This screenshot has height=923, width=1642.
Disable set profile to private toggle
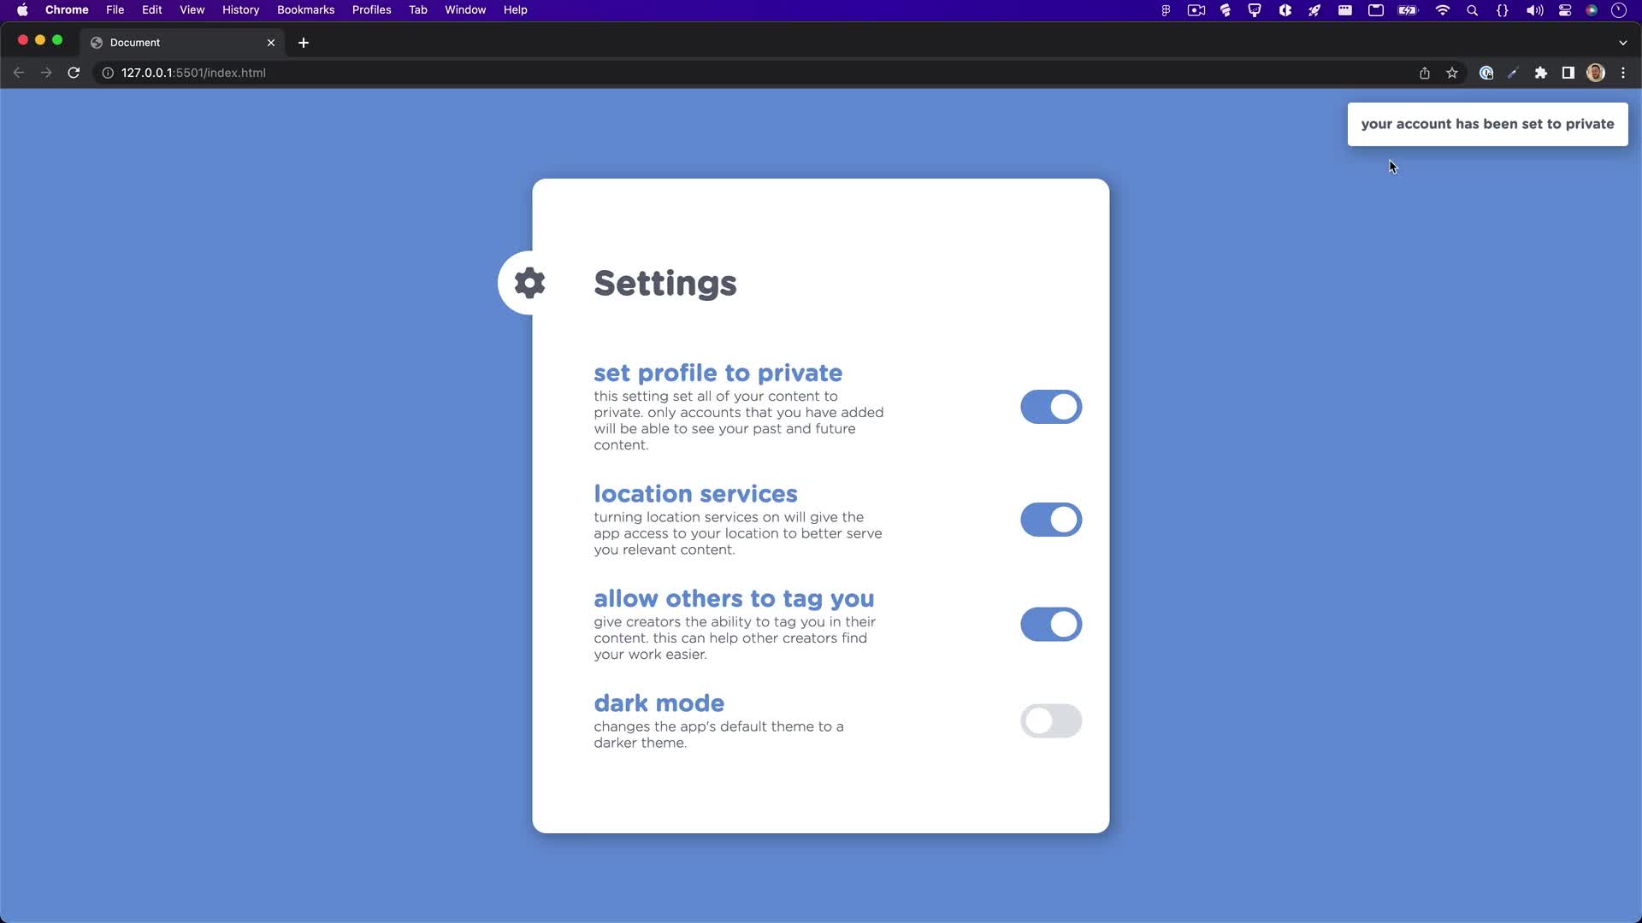pyautogui.click(x=1051, y=407)
